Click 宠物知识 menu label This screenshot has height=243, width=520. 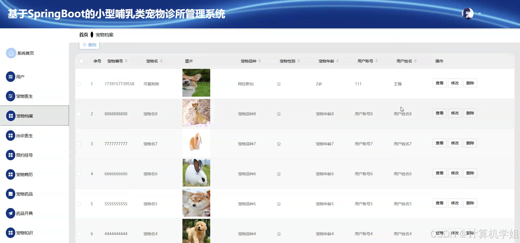pyautogui.click(x=24, y=233)
